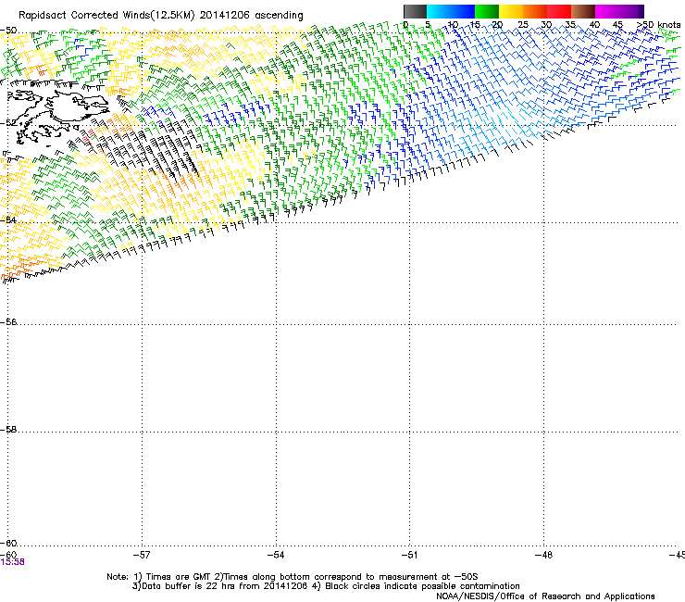Click the legend number '30'
Viewport: 685px width, 602px height.
[x=546, y=25]
